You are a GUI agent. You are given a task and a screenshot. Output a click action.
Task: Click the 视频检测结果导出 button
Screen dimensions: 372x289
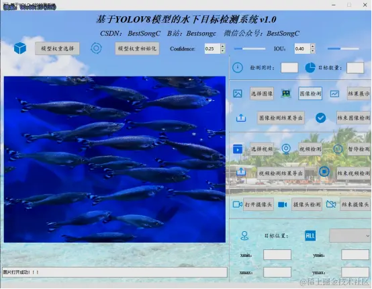pyautogui.click(x=281, y=173)
